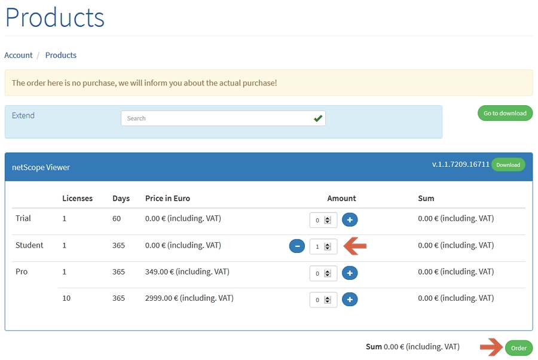Click Download button next to version number
Viewport: 538px width, 360px height.
[508, 164]
